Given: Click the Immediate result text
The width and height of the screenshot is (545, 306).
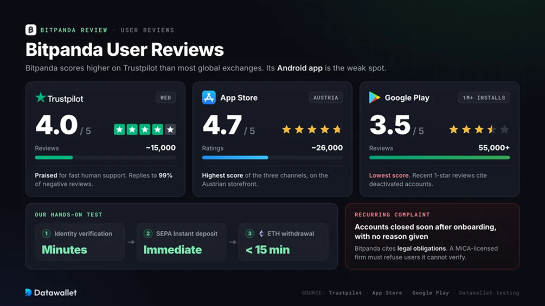Looking at the screenshot, I should pos(172,250).
